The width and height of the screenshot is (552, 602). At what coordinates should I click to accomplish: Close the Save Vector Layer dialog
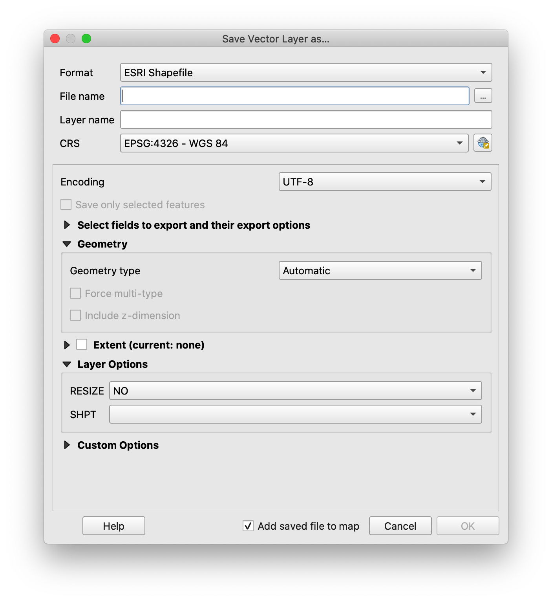55,39
